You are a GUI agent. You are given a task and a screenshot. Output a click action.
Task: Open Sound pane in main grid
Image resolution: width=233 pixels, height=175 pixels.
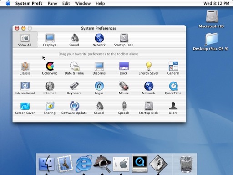(x=99, y=108)
